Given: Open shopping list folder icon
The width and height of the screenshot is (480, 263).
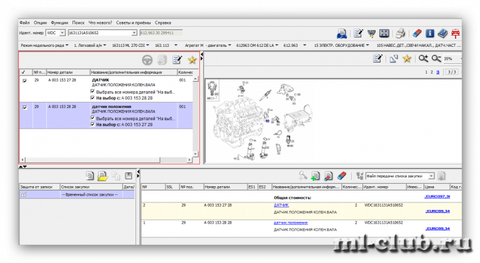Looking at the screenshot, I should tap(102, 176).
